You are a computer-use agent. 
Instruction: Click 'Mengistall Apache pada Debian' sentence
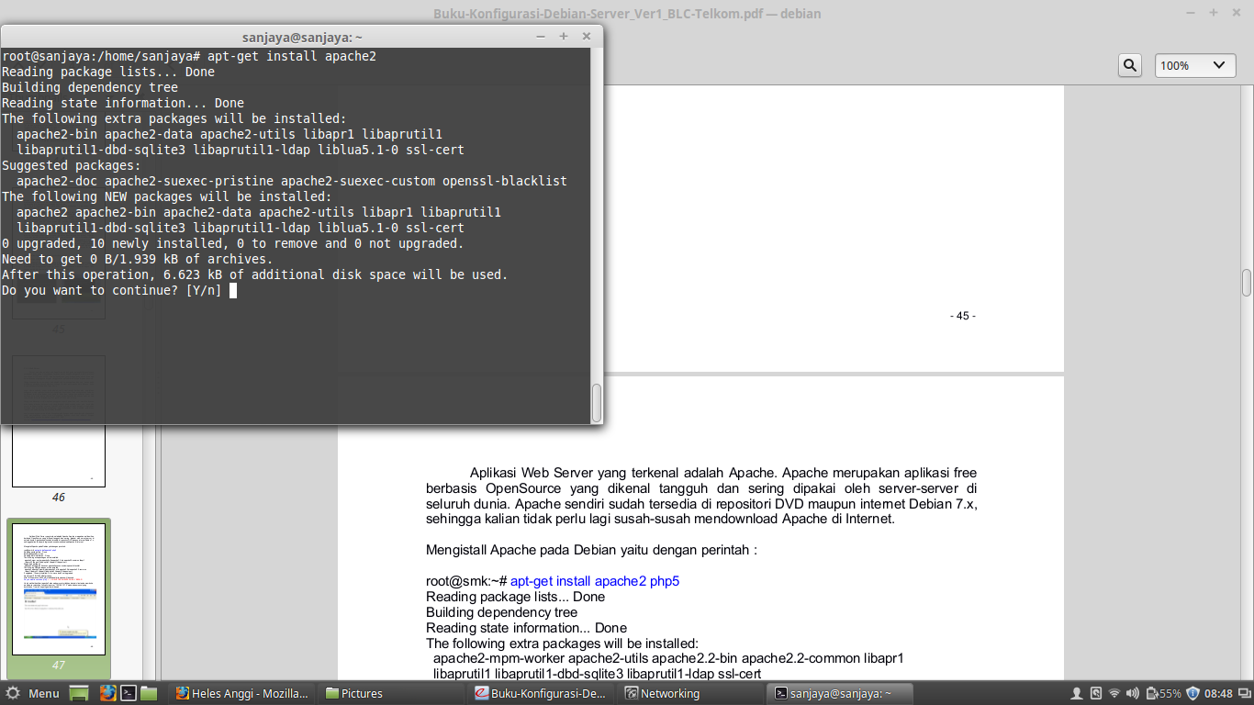pyautogui.click(x=591, y=550)
